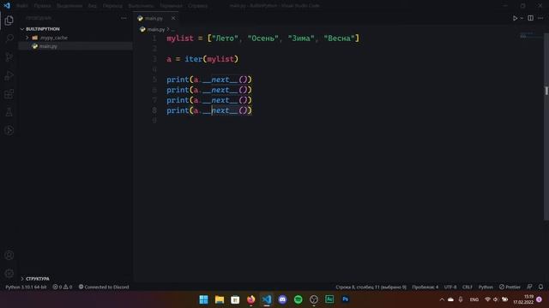Select Python 3.10.1 64-bit interpreter

click(x=26, y=287)
